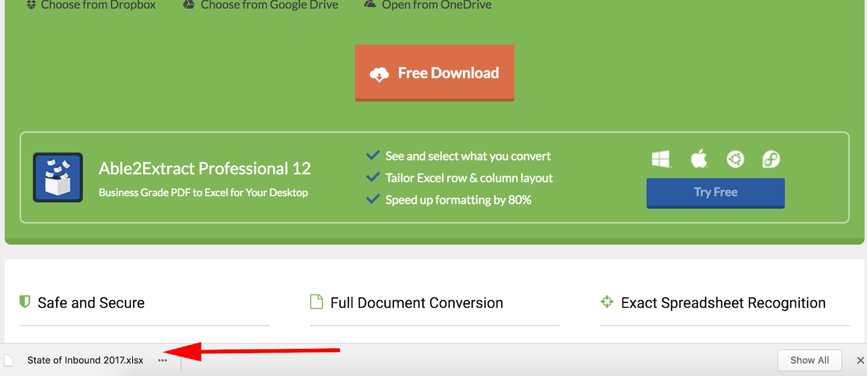This screenshot has width=867, height=376.
Task: Click the Try Free button
Action: click(715, 193)
